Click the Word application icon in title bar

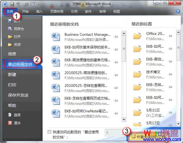pyautogui.click(x=5, y=4)
